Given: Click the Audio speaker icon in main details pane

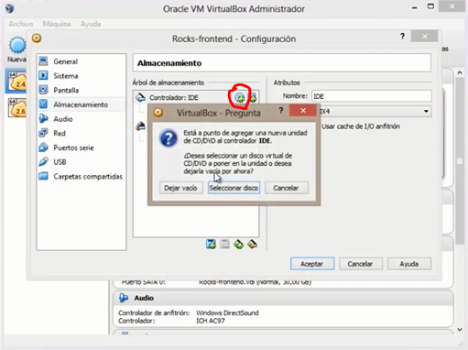Looking at the screenshot, I should pos(124,298).
